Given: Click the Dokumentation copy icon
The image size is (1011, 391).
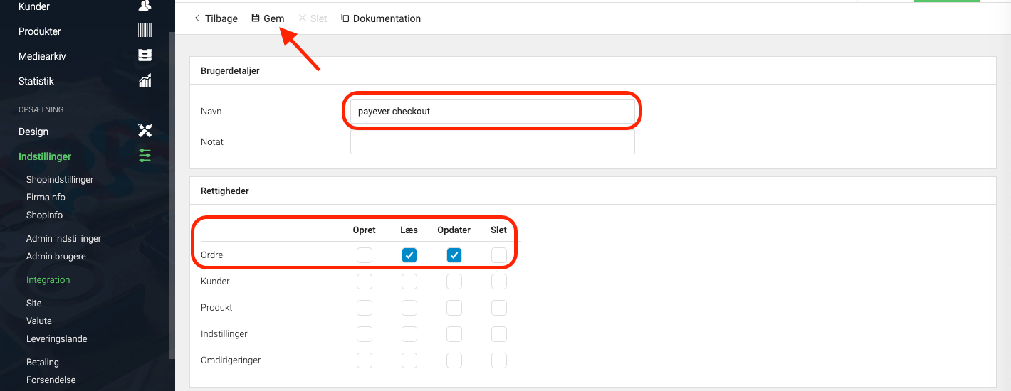Looking at the screenshot, I should pos(345,18).
